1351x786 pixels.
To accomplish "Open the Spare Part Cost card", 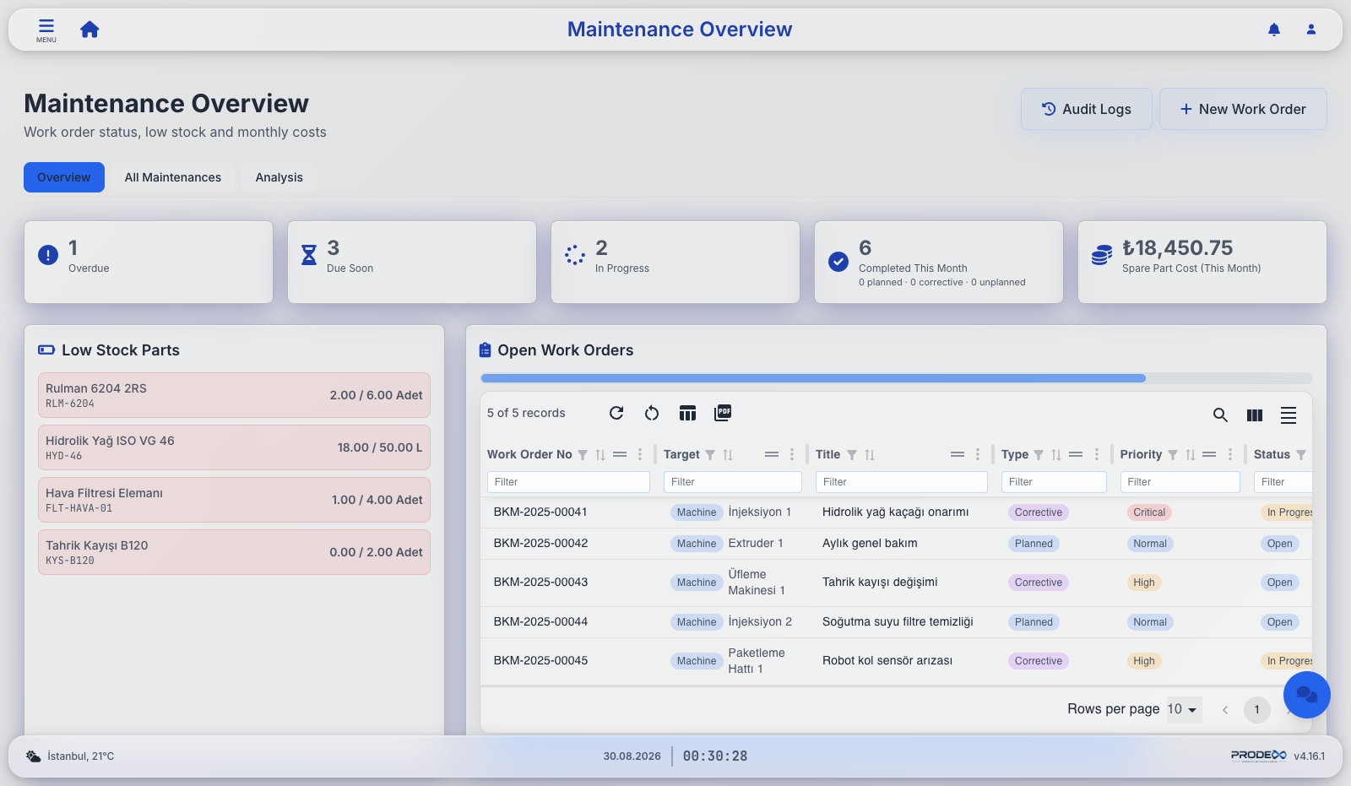I will click(1202, 262).
